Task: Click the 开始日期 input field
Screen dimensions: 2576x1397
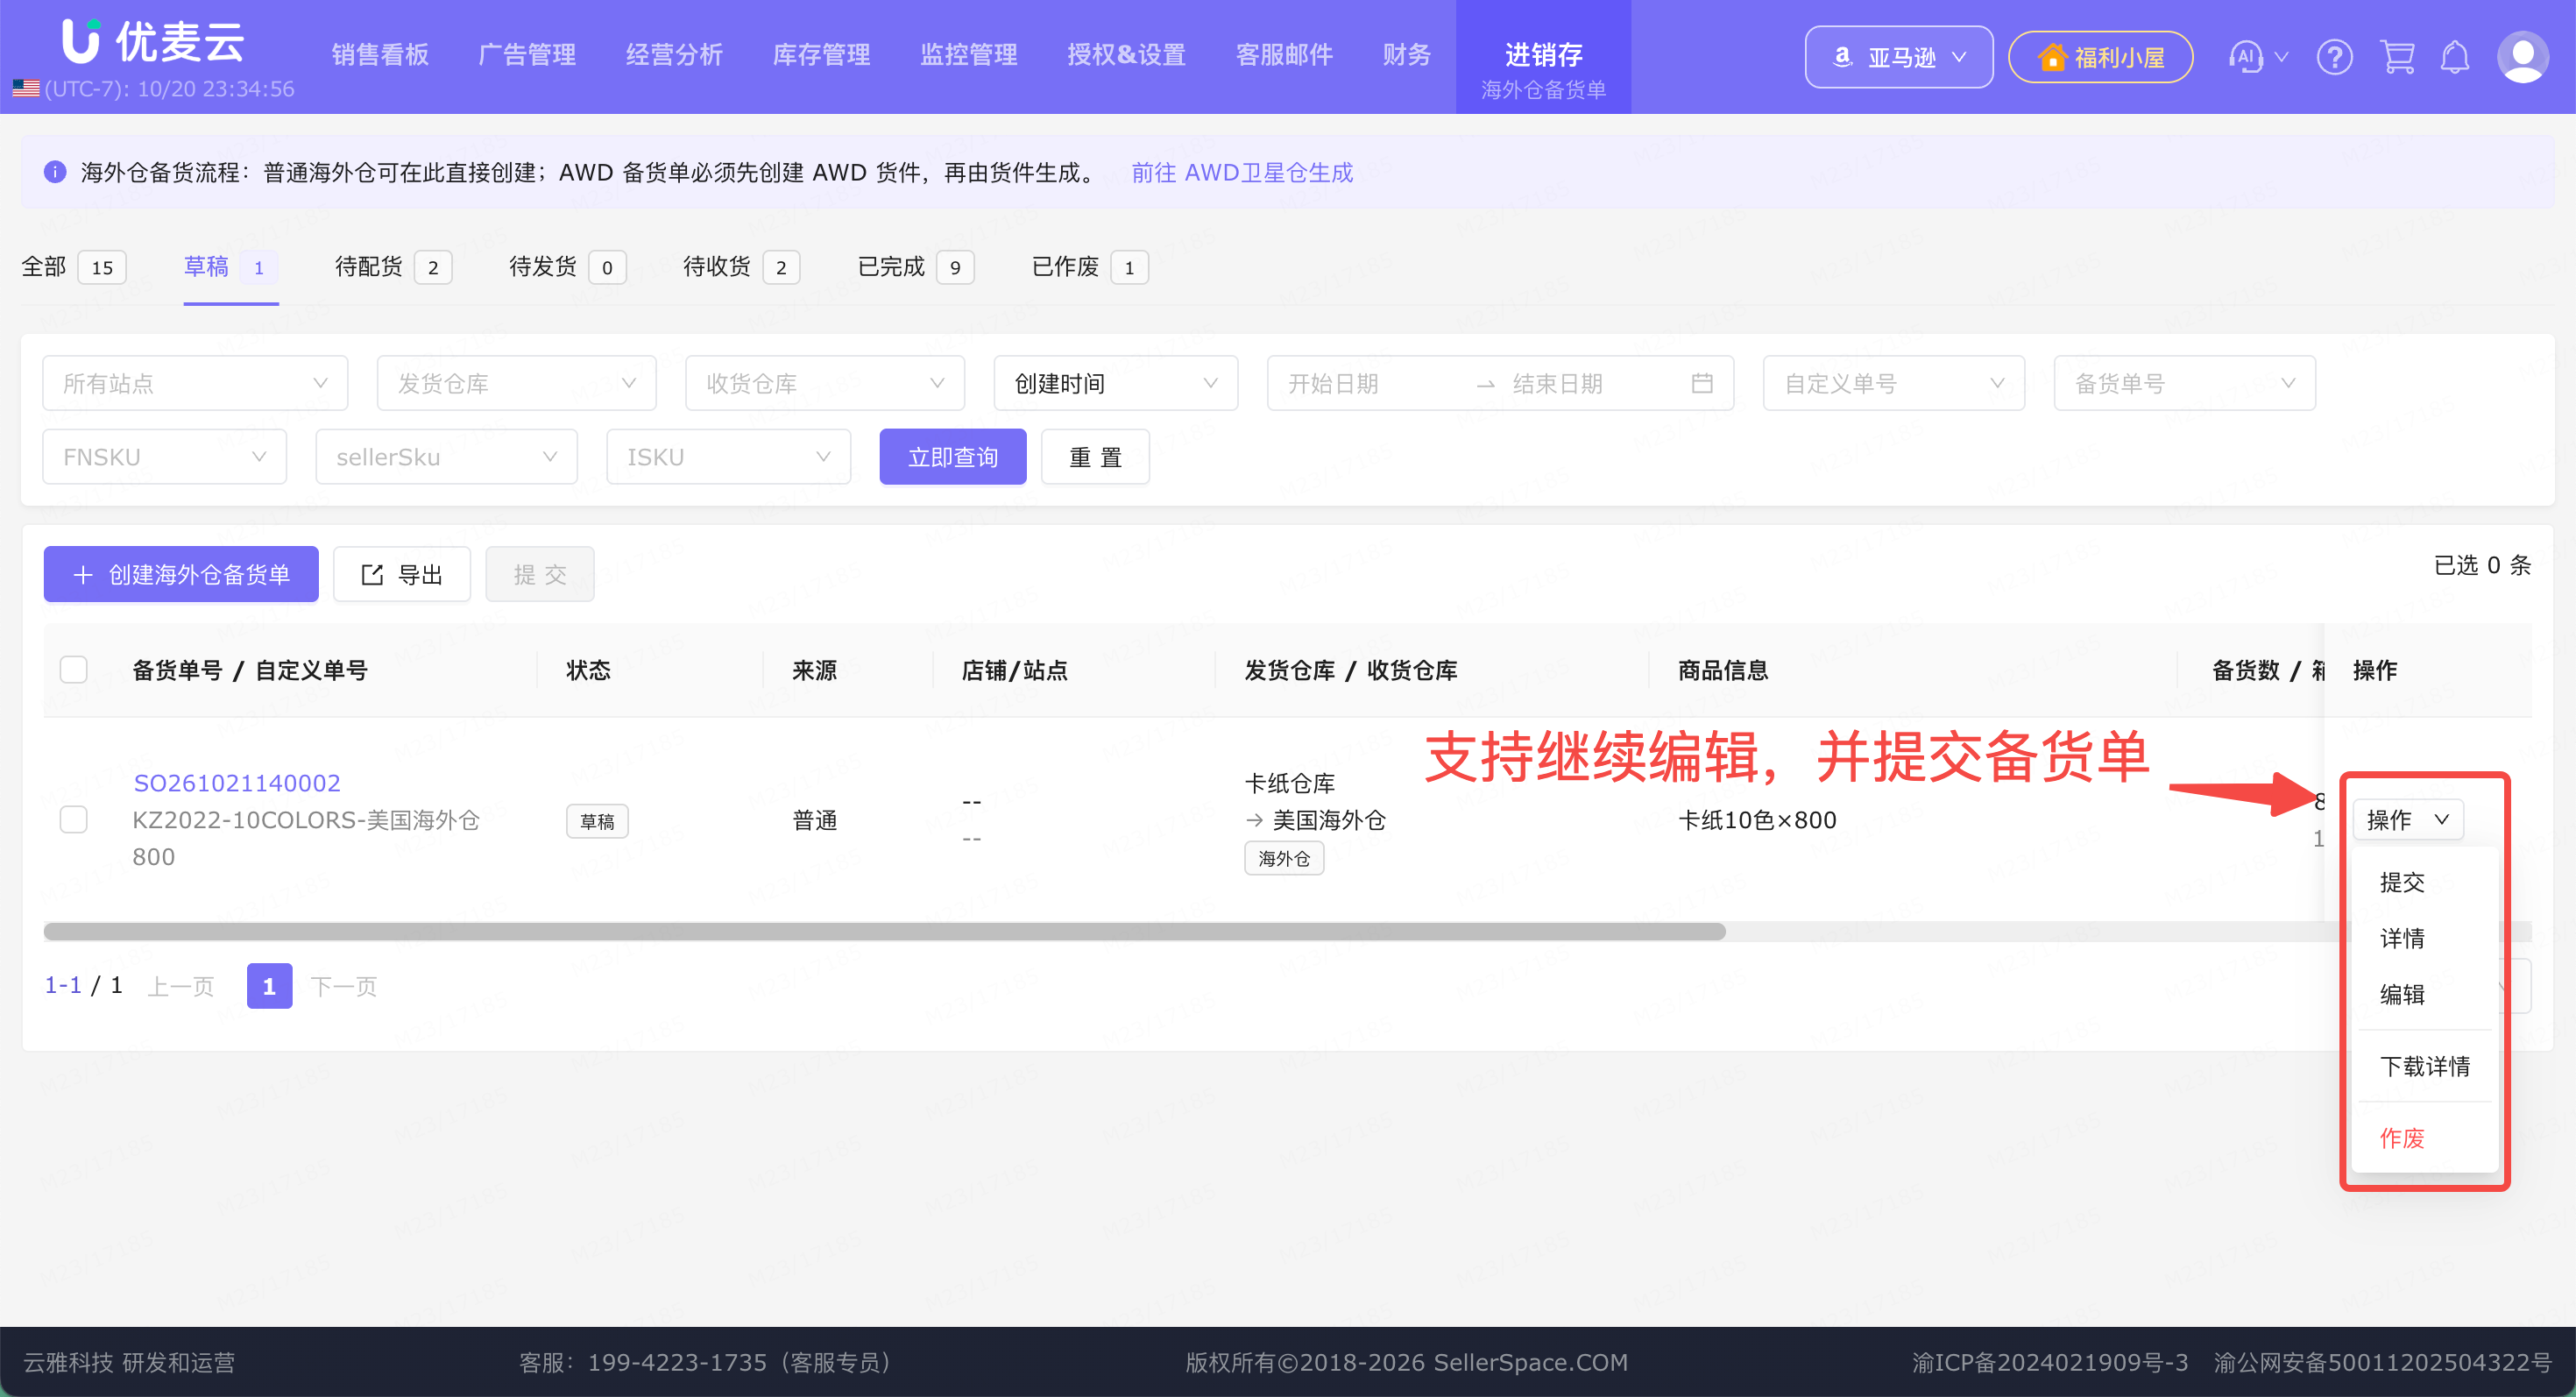Action: [1370, 383]
